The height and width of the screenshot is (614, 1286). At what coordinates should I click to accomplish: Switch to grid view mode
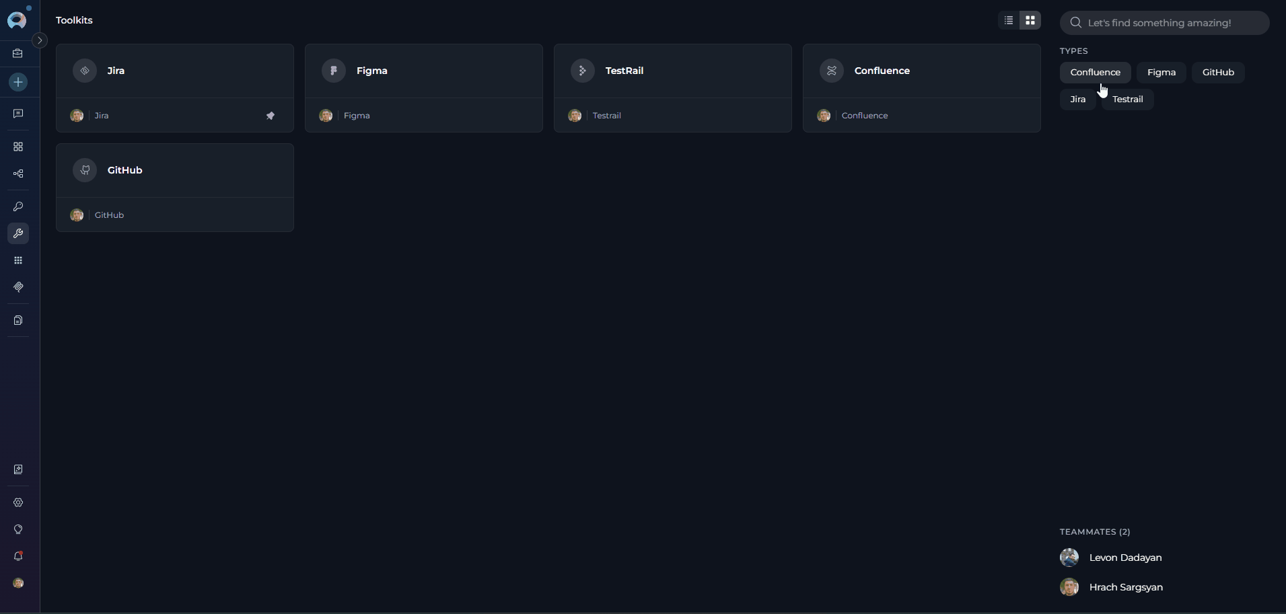[x=1032, y=20]
